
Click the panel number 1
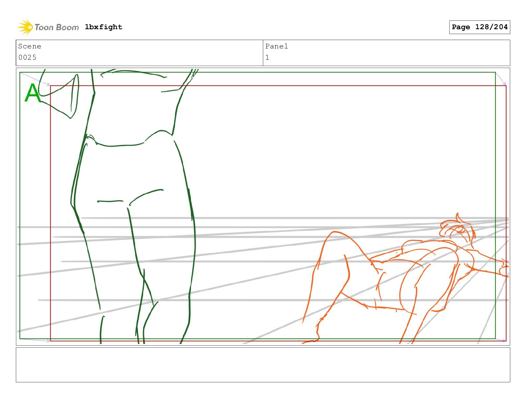[x=267, y=57]
